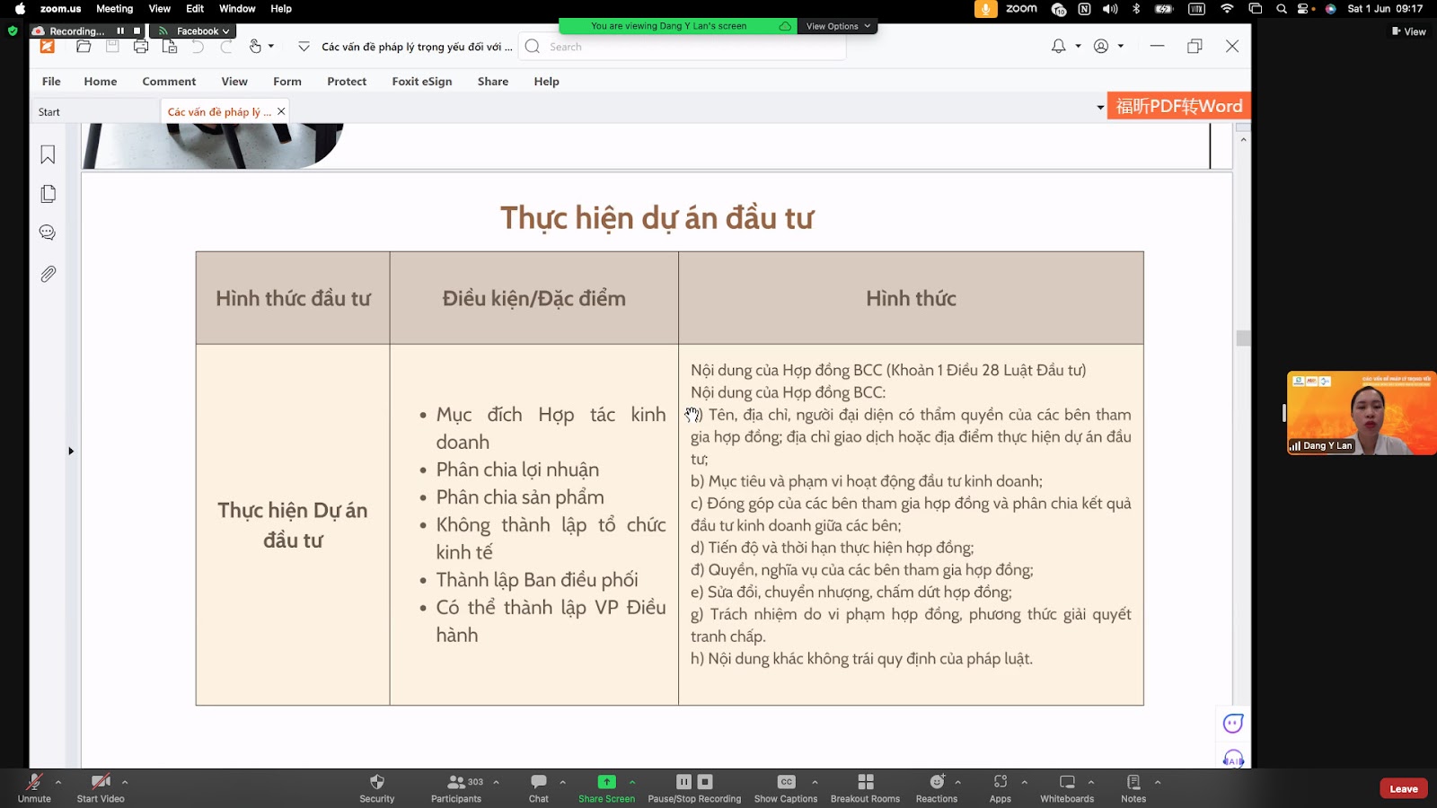The width and height of the screenshot is (1437, 808).
Task: Switch to the Share ribbon tab
Action: point(493,81)
